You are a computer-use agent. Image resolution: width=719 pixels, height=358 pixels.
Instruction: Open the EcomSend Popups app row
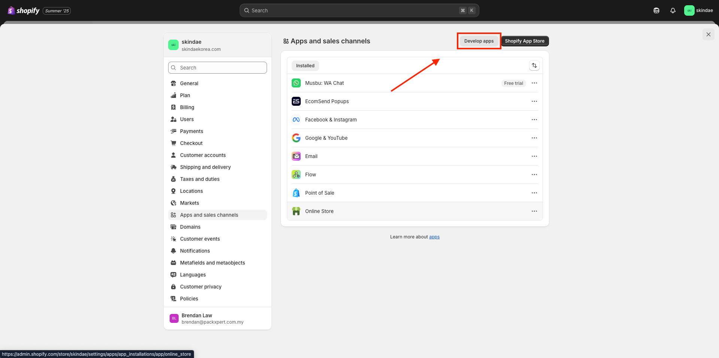415,101
